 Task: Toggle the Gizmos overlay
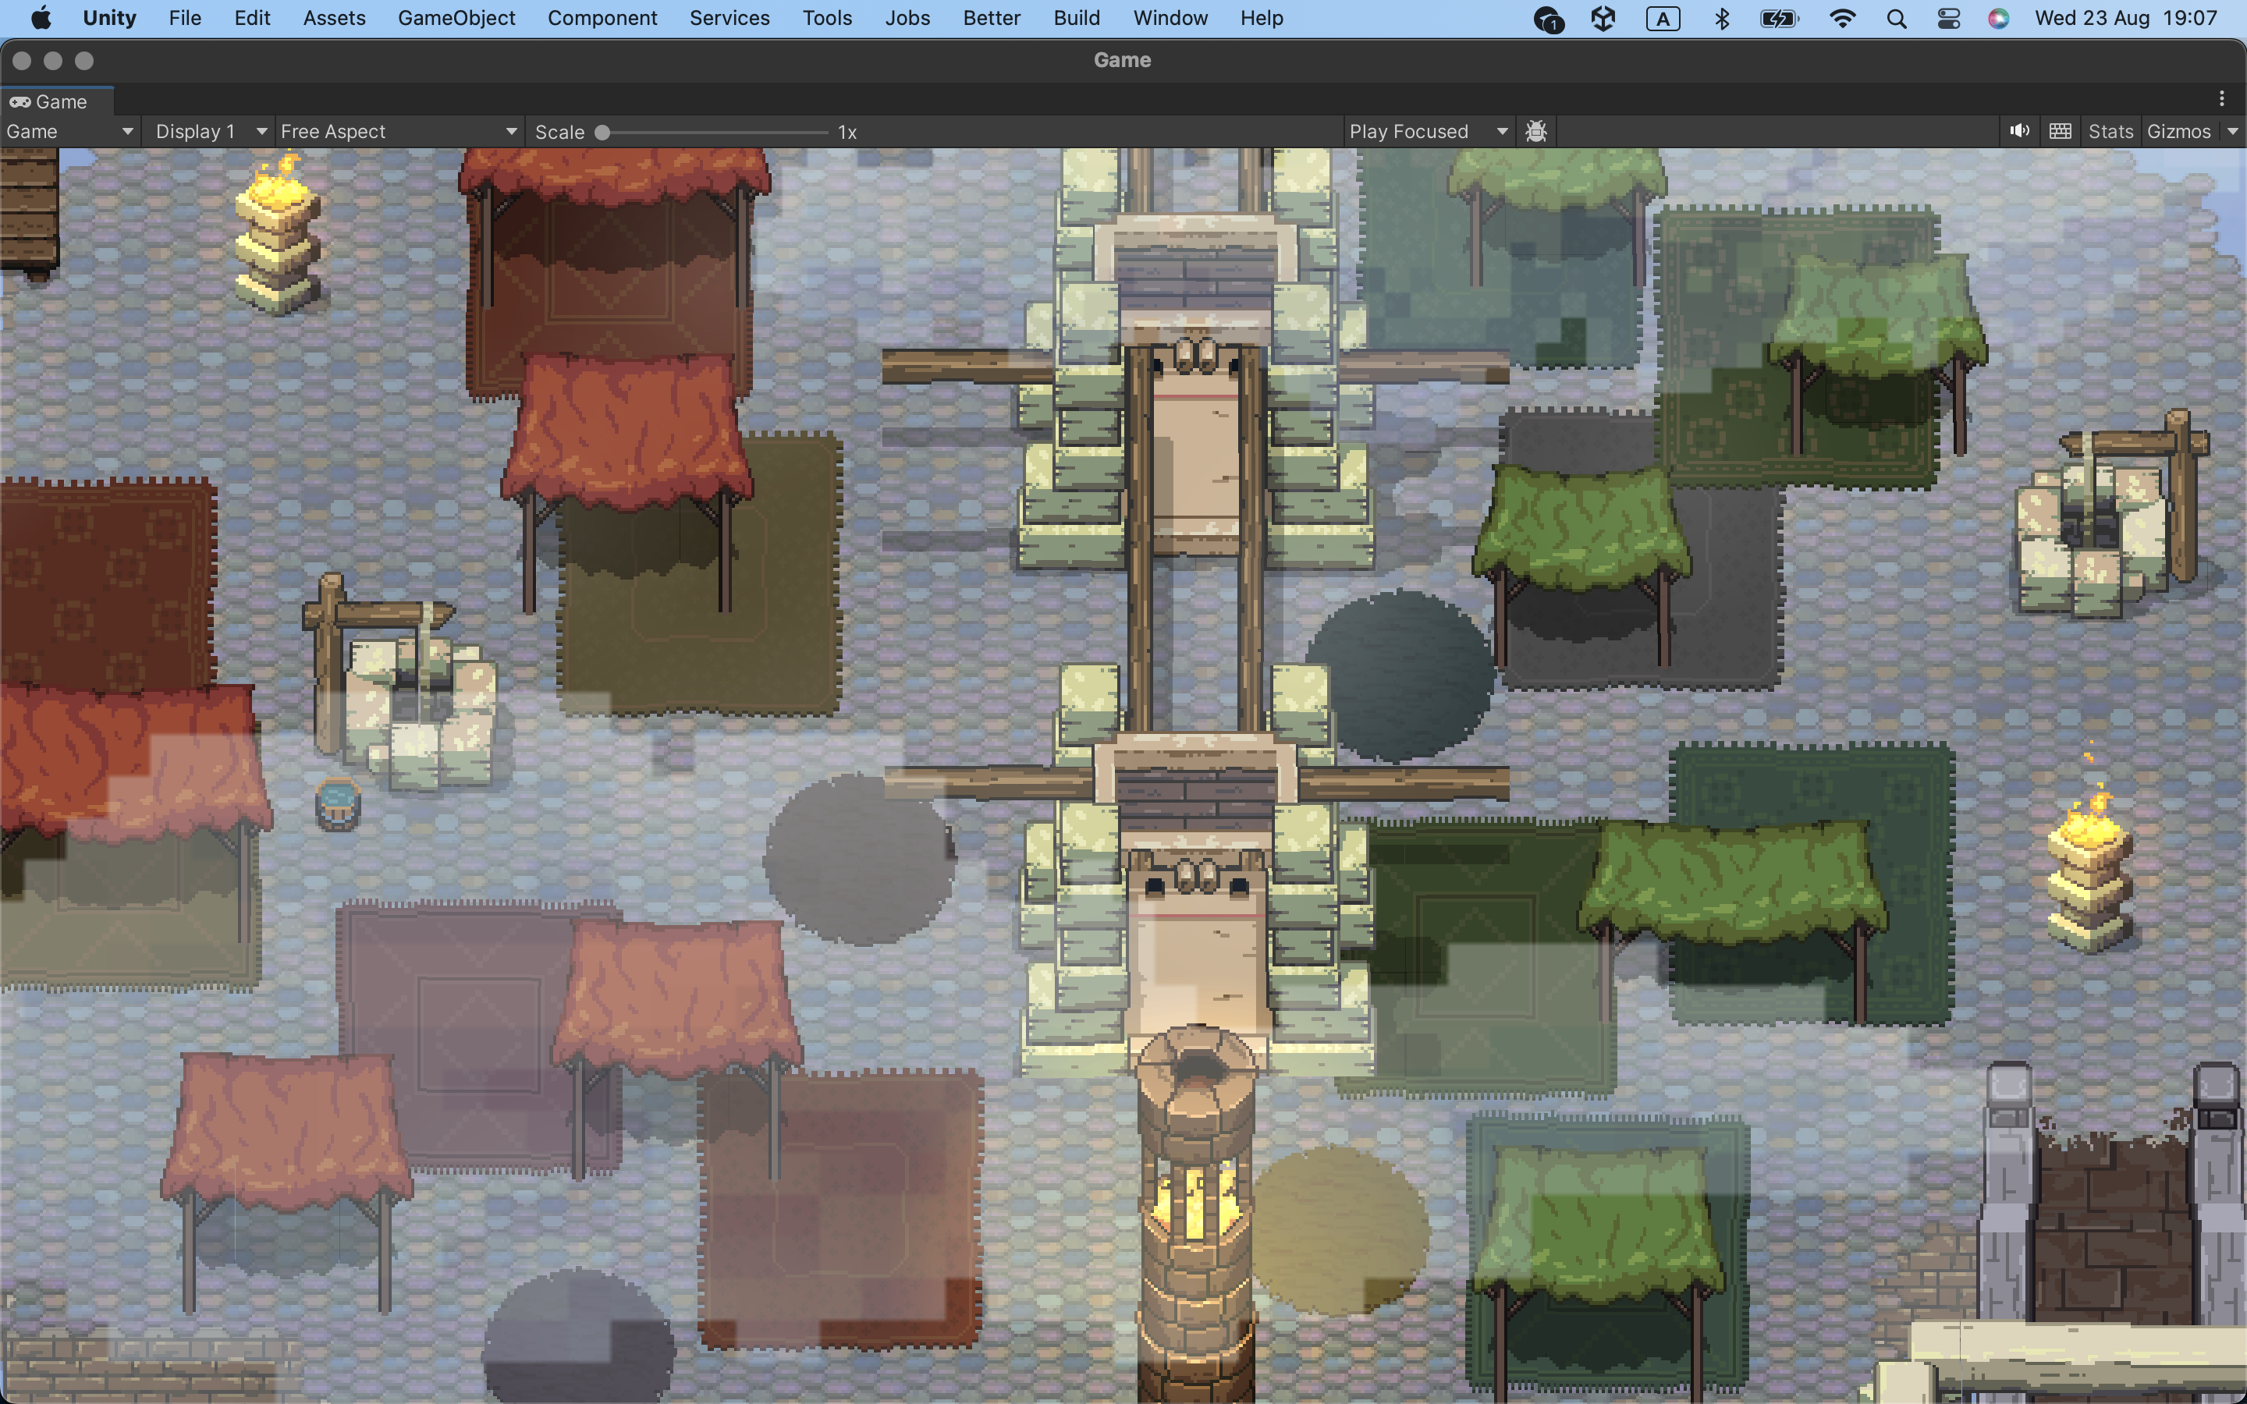coord(2179,131)
